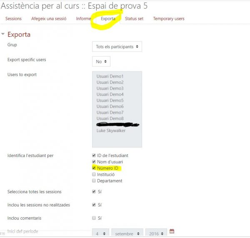Viewport: 250px width, 238px height.
Task: Switch to the Status set tab
Action: 134,19
